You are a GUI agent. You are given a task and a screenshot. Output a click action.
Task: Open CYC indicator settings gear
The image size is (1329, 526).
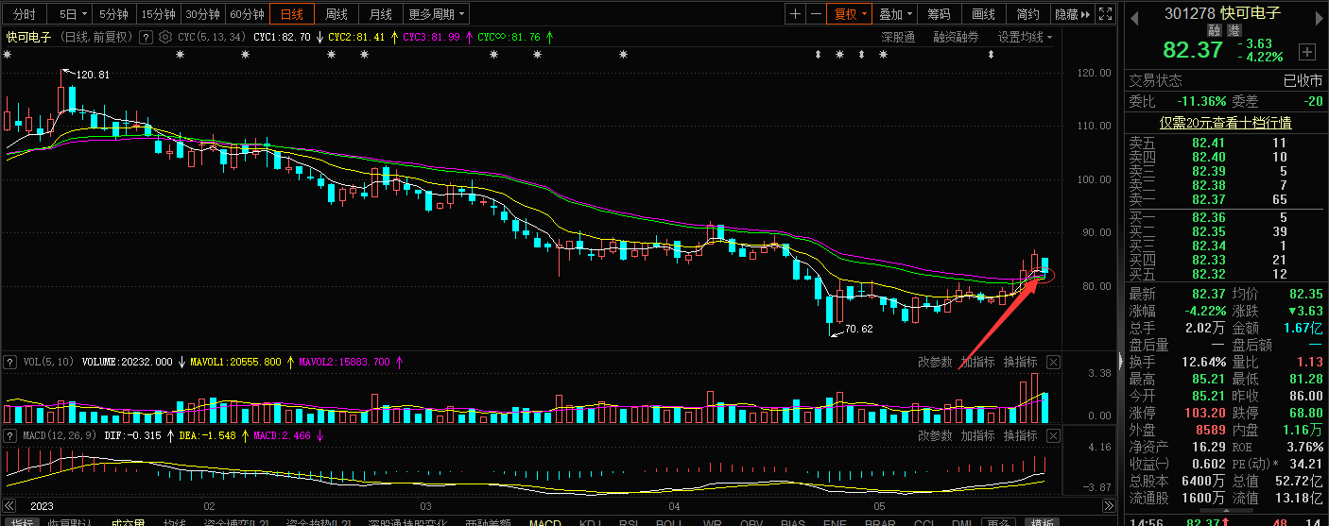[x=164, y=37]
